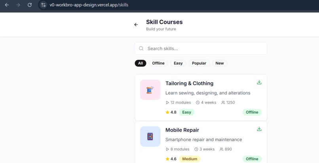Click the star icon next to 4.8
Image resolution: width=319 pixels, height=163 pixels.
pos(167,112)
